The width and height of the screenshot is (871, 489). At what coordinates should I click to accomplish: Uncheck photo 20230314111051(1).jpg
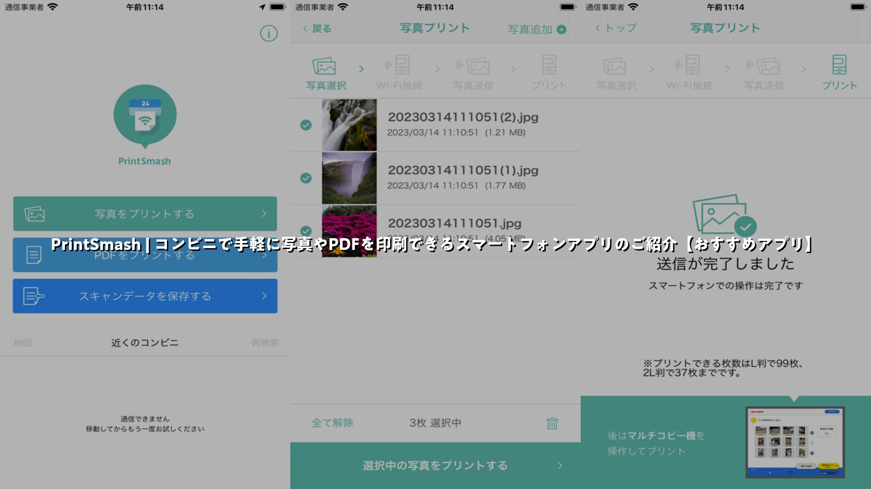click(x=306, y=178)
